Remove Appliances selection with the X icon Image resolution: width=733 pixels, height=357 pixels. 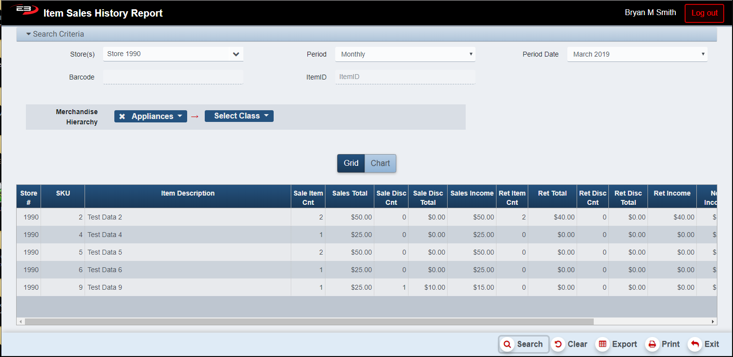(122, 117)
